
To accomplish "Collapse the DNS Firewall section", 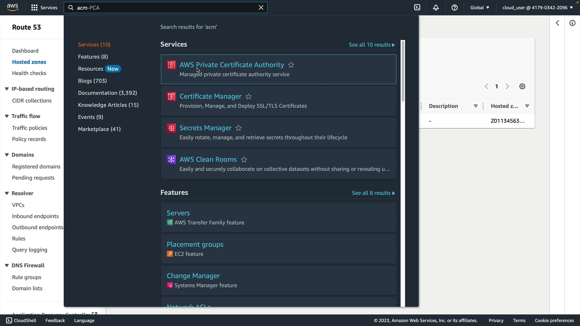I will point(7,265).
